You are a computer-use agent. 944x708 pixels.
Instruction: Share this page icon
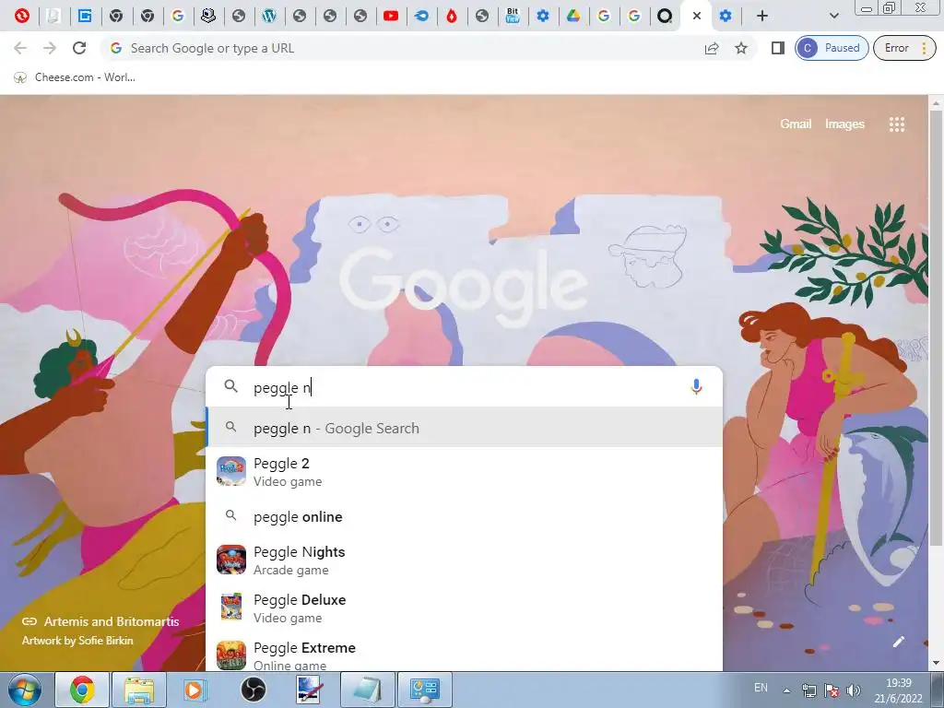point(712,48)
